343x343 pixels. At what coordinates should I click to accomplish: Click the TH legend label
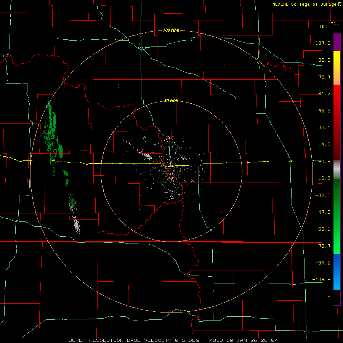click(x=327, y=297)
